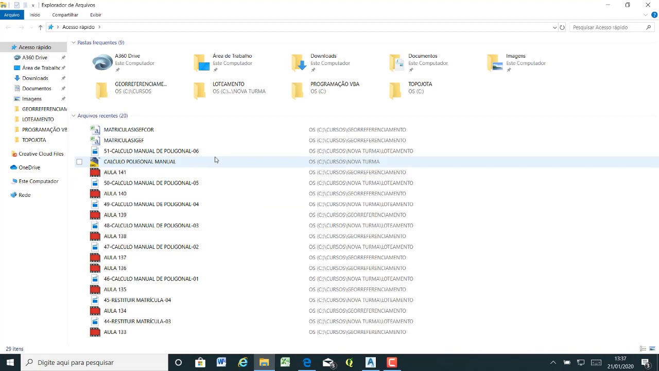The image size is (659, 371).
Task: Click the AULA 141 video file icon
Action: click(x=95, y=173)
